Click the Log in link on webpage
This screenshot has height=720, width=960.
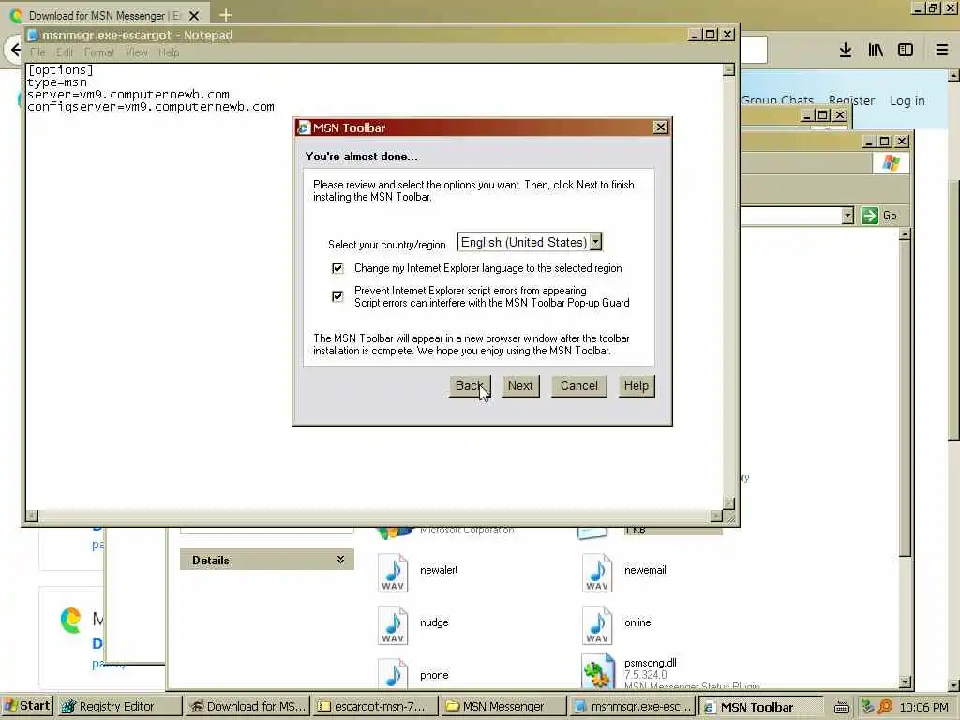point(907,100)
